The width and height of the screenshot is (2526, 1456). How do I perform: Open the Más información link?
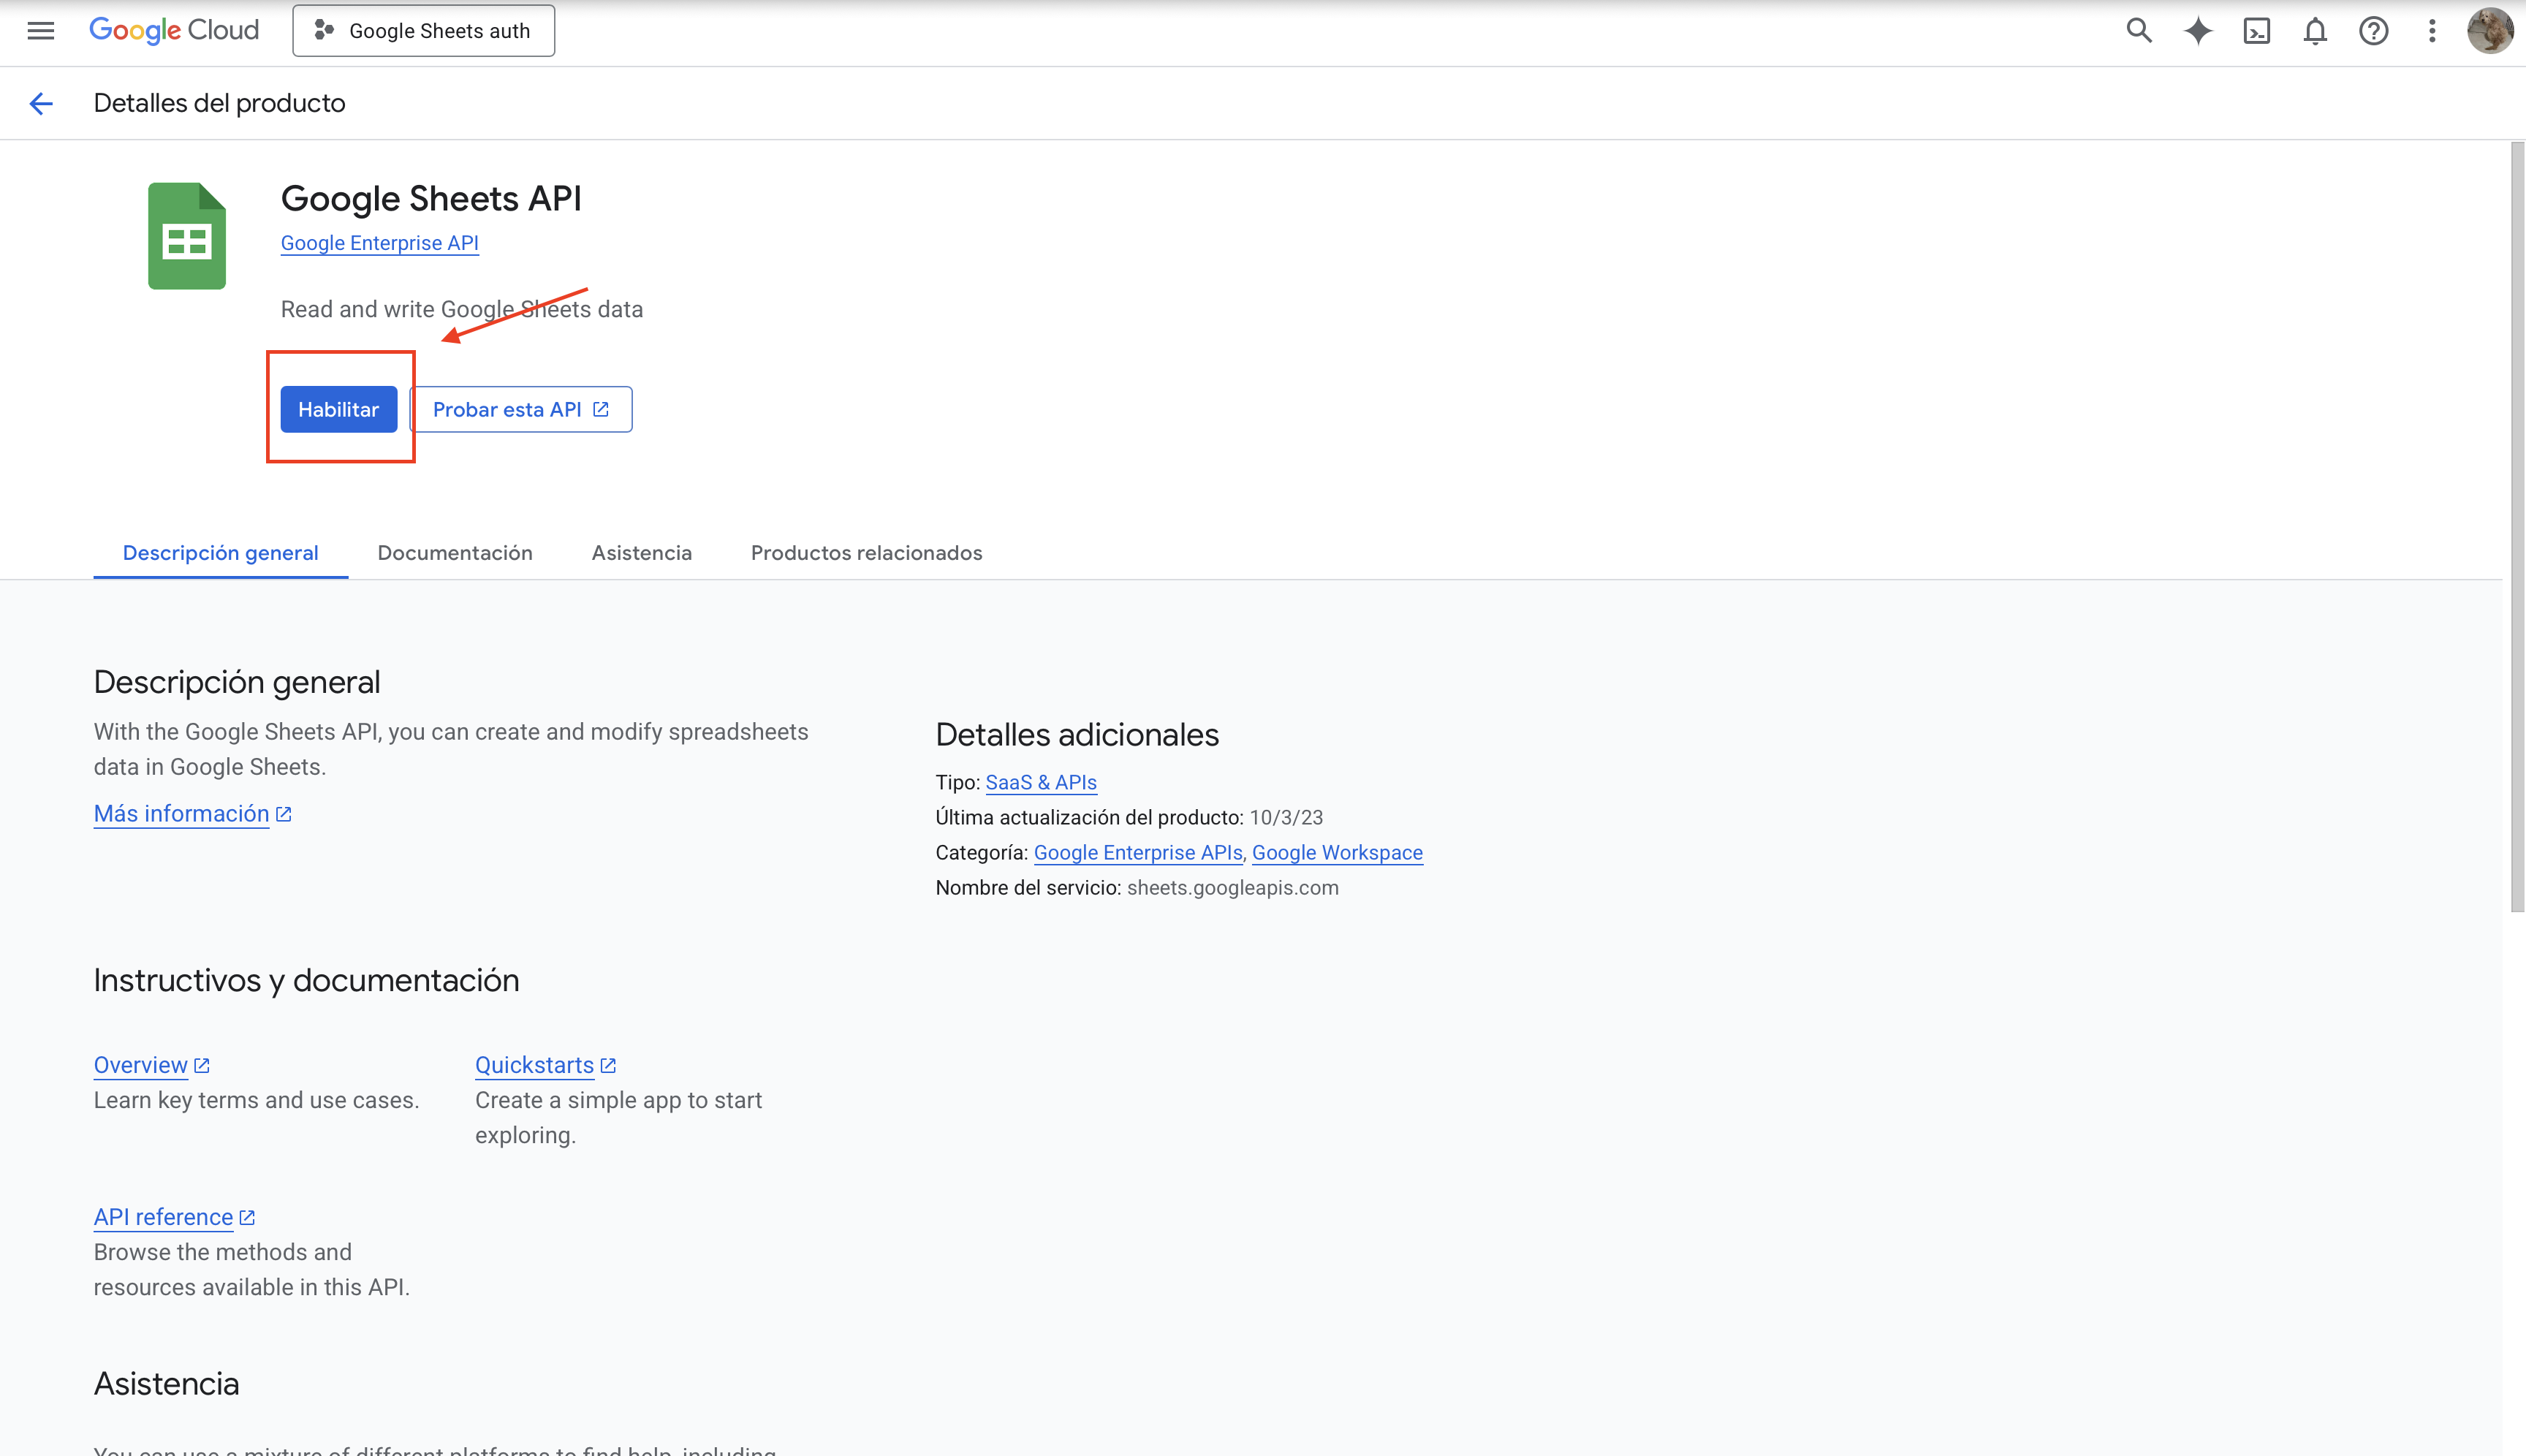tap(182, 814)
